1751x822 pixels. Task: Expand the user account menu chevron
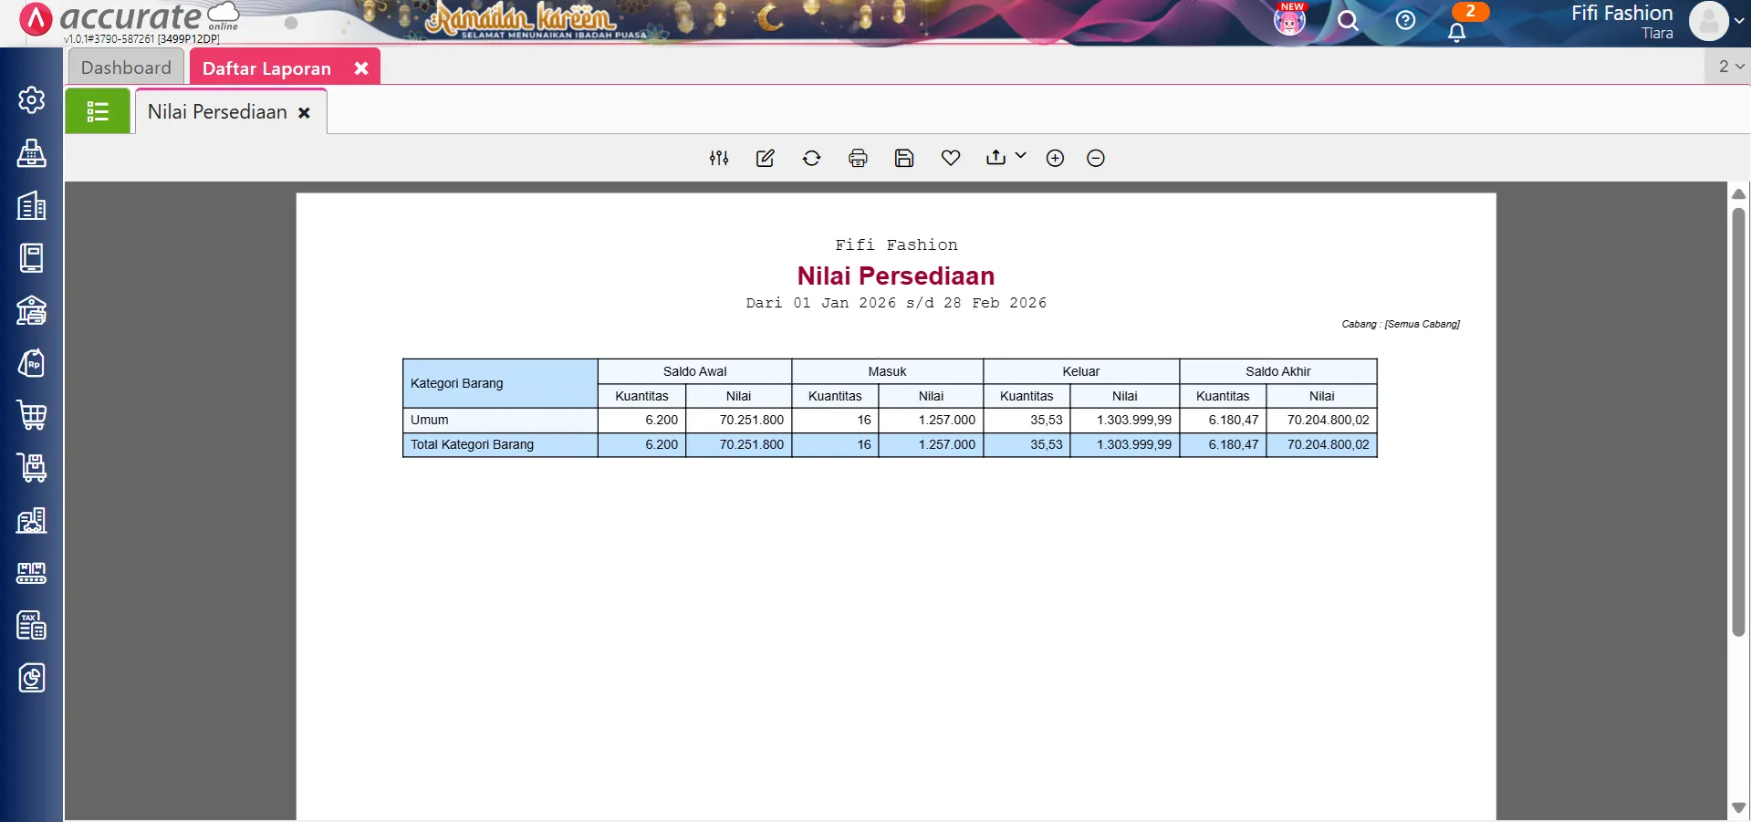coord(1738,21)
